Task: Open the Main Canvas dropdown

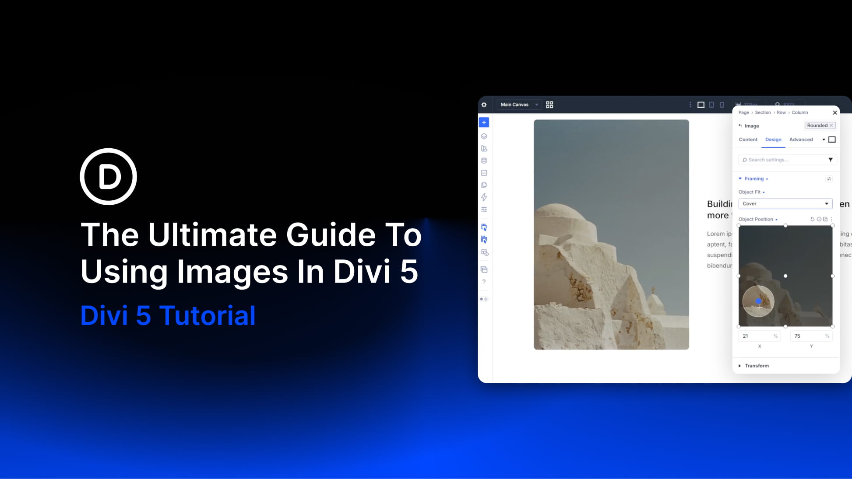Action: [519, 105]
